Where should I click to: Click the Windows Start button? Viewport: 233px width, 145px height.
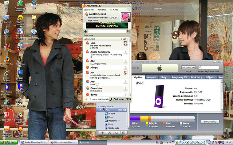pos(9,142)
